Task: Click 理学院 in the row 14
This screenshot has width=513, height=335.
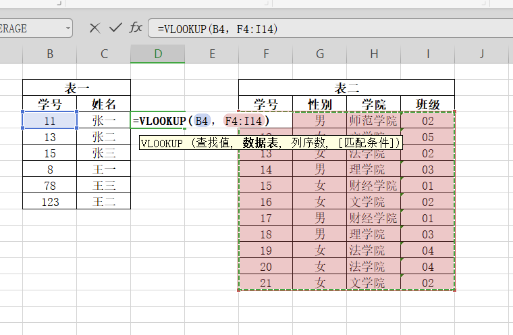Action: [x=374, y=170]
